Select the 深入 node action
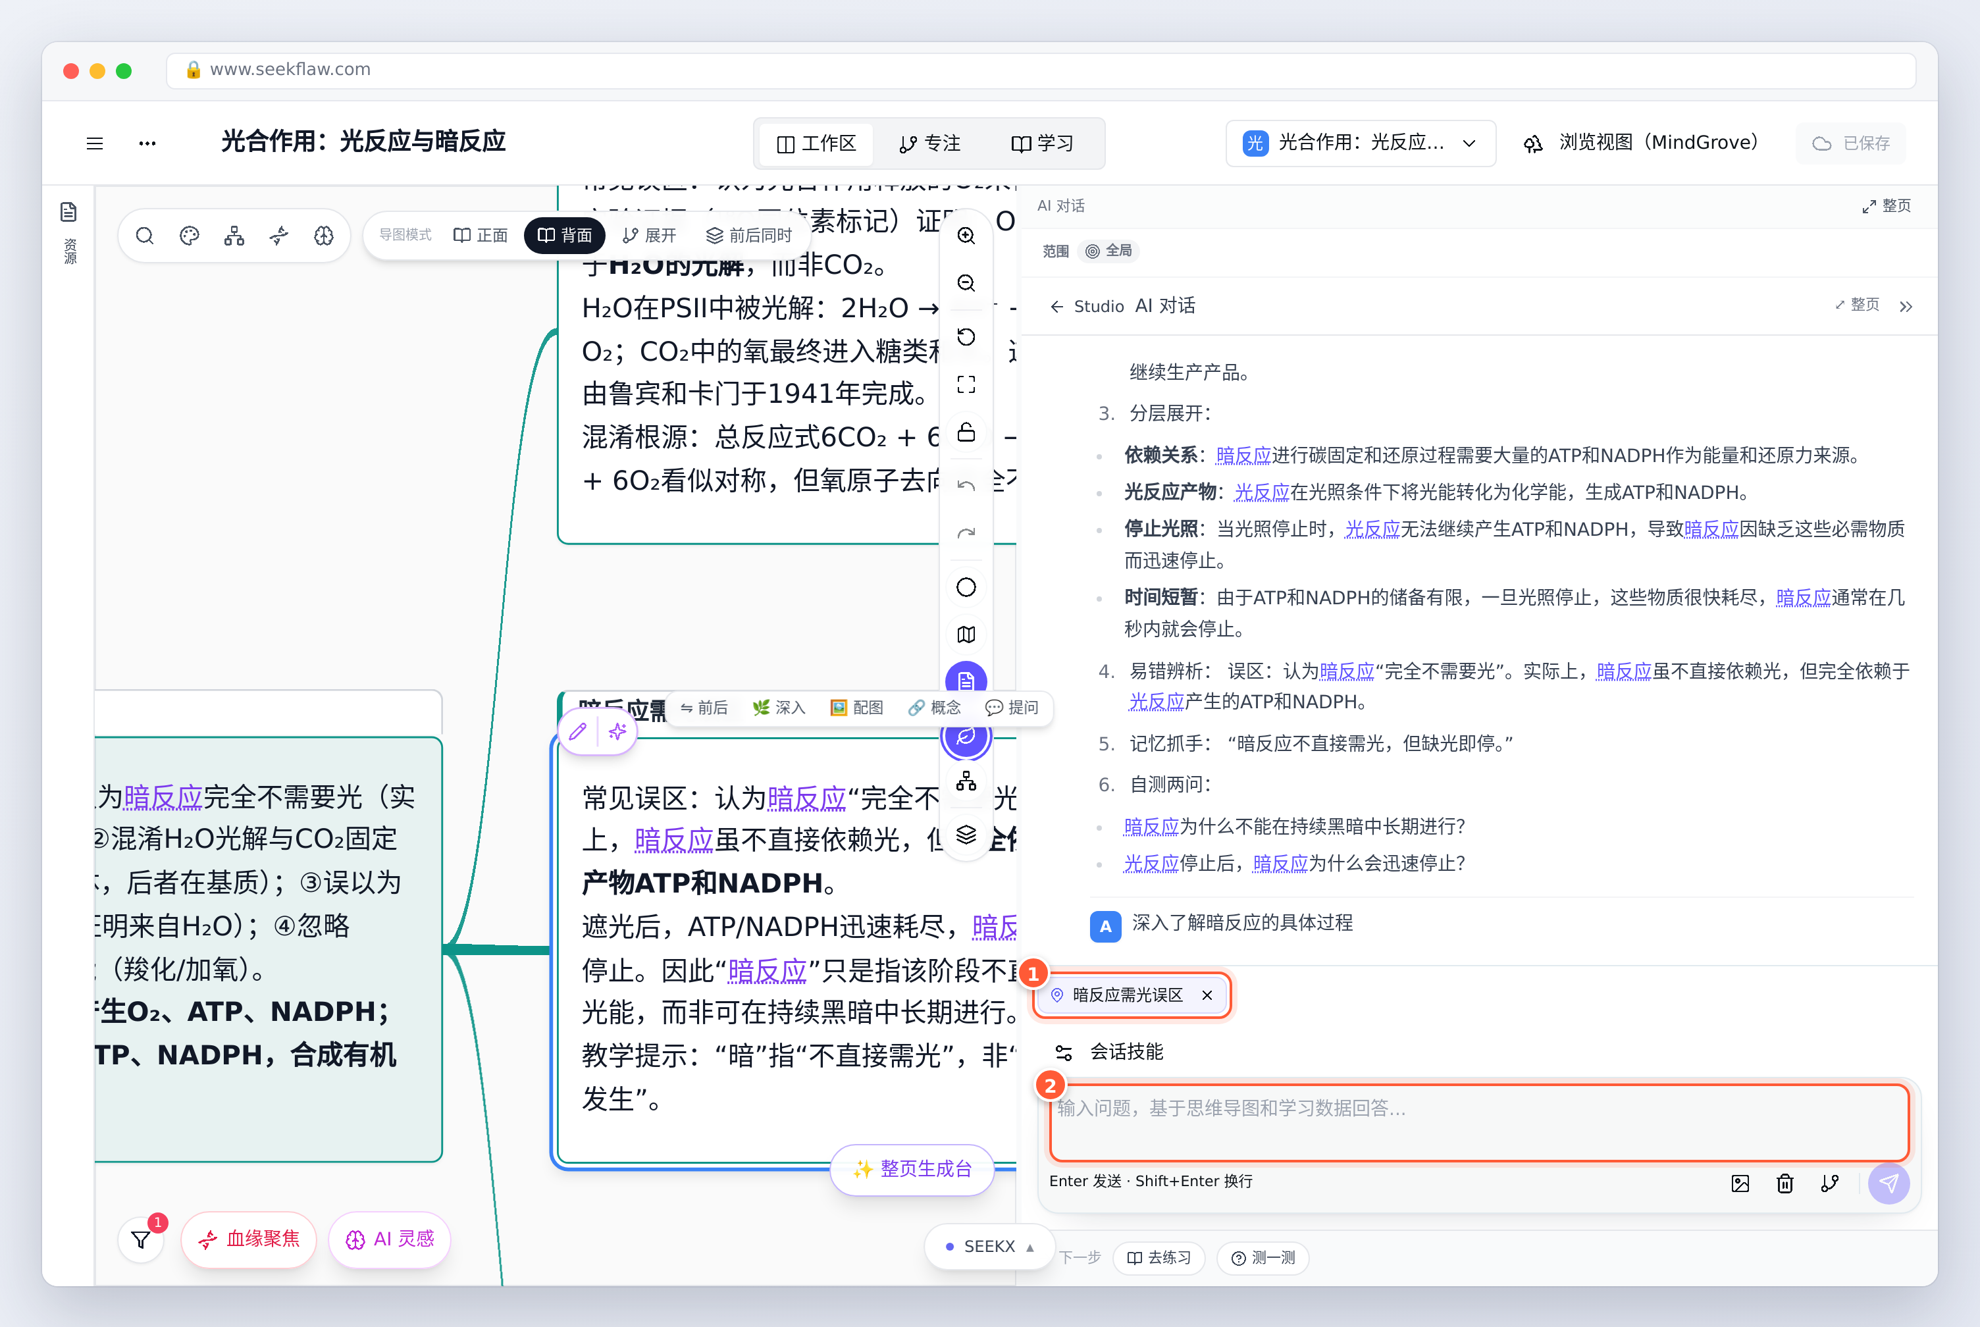1980x1327 pixels. pyautogui.click(x=779, y=708)
